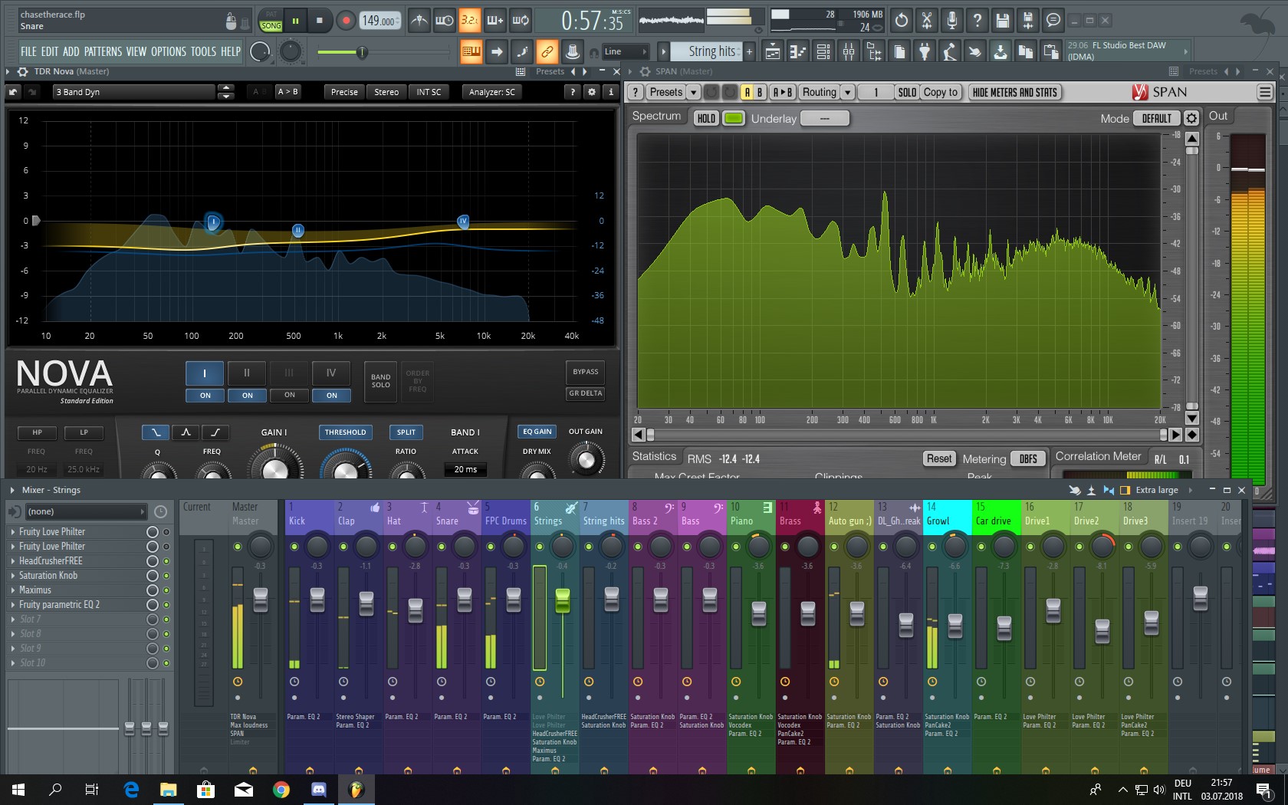Image resolution: width=1288 pixels, height=805 pixels.
Task: Open the browser/plugin picker tree icon
Action: coord(874,51)
